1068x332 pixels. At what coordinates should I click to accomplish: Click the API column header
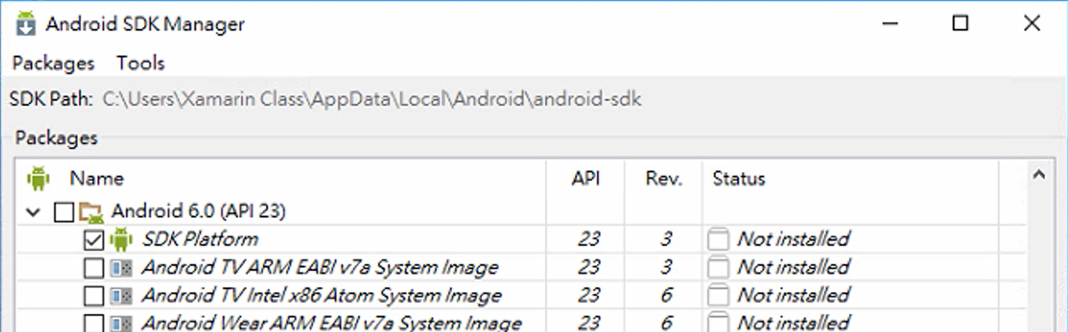pos(585,179)
